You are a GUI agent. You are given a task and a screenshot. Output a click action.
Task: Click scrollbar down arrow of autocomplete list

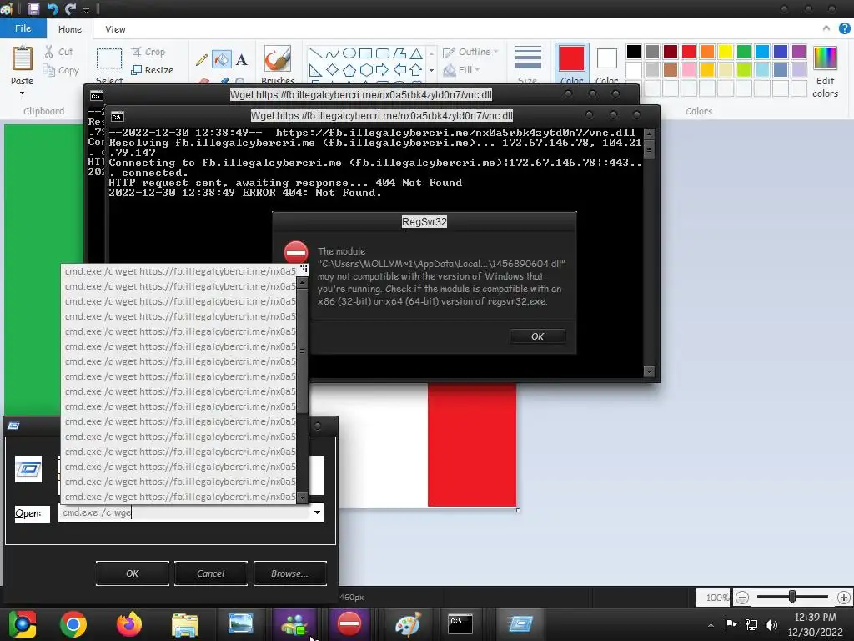pyautogui.click(x=302, y=497)
